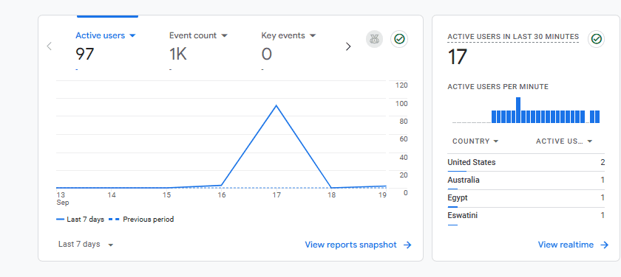Open View realtime link
This screenshot has height=277, width=621.
tap(566, 245)
